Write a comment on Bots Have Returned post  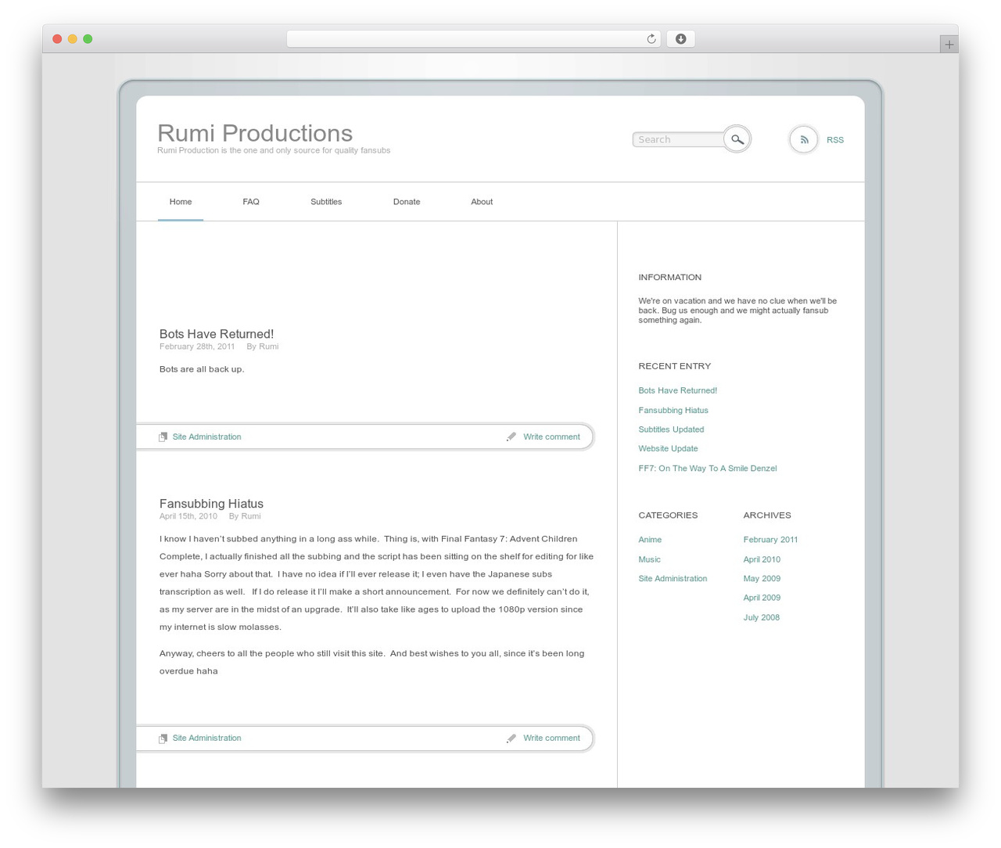[551, 437]
